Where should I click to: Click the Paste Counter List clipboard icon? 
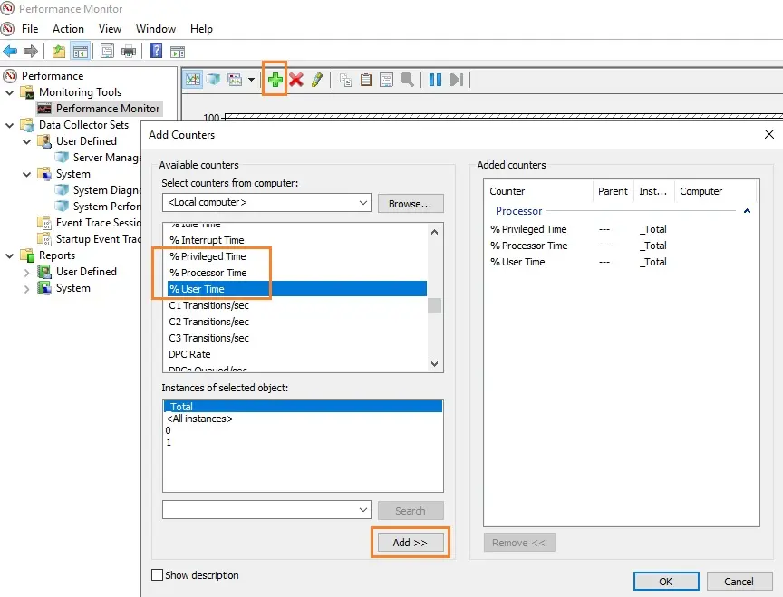tap(366, 80)
